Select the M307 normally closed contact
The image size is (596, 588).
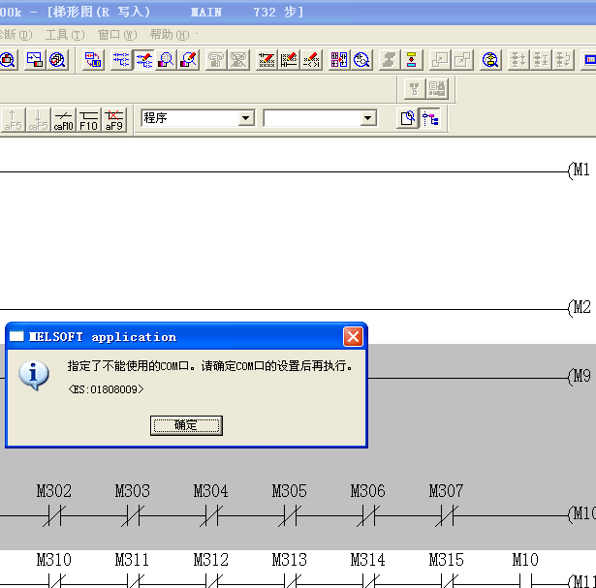point(446,517)
